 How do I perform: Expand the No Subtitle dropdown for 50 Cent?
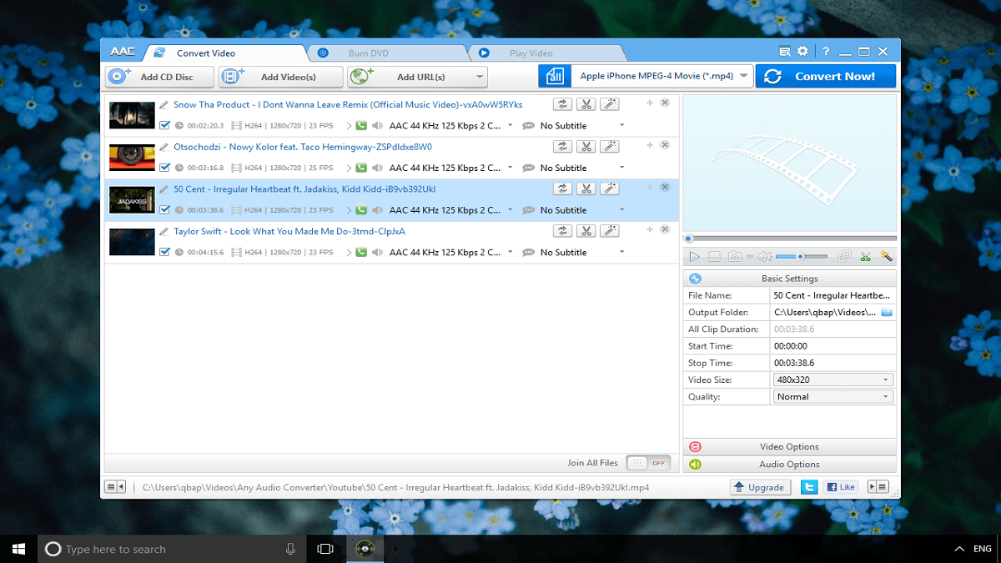pyautogui.click(x=621, y=210)
